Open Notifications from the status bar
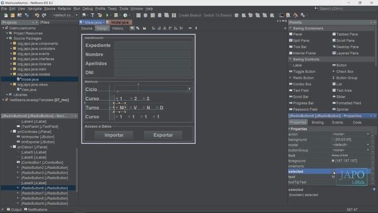 point(35,209)
